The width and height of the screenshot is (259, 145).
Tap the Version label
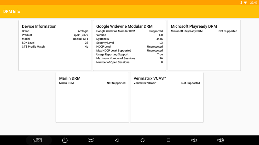(x=101, y=35)
